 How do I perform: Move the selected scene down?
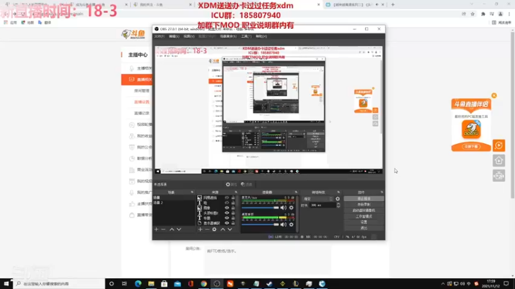click(179, 229)
